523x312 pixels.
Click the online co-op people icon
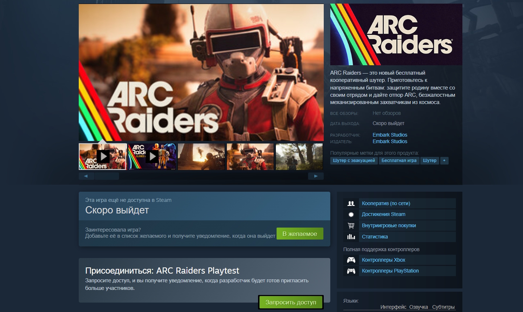351,204
